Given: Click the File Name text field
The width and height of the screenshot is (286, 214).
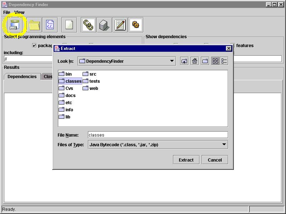Looking at the screenshot, I should pyautogui.click(x=158, y=135).
